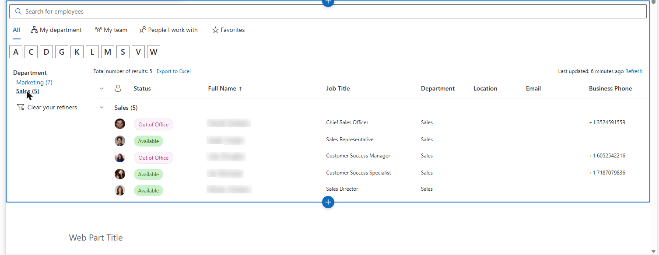Click the Export to Excel link
Screen dimensions: 659x255
point(174,71)
